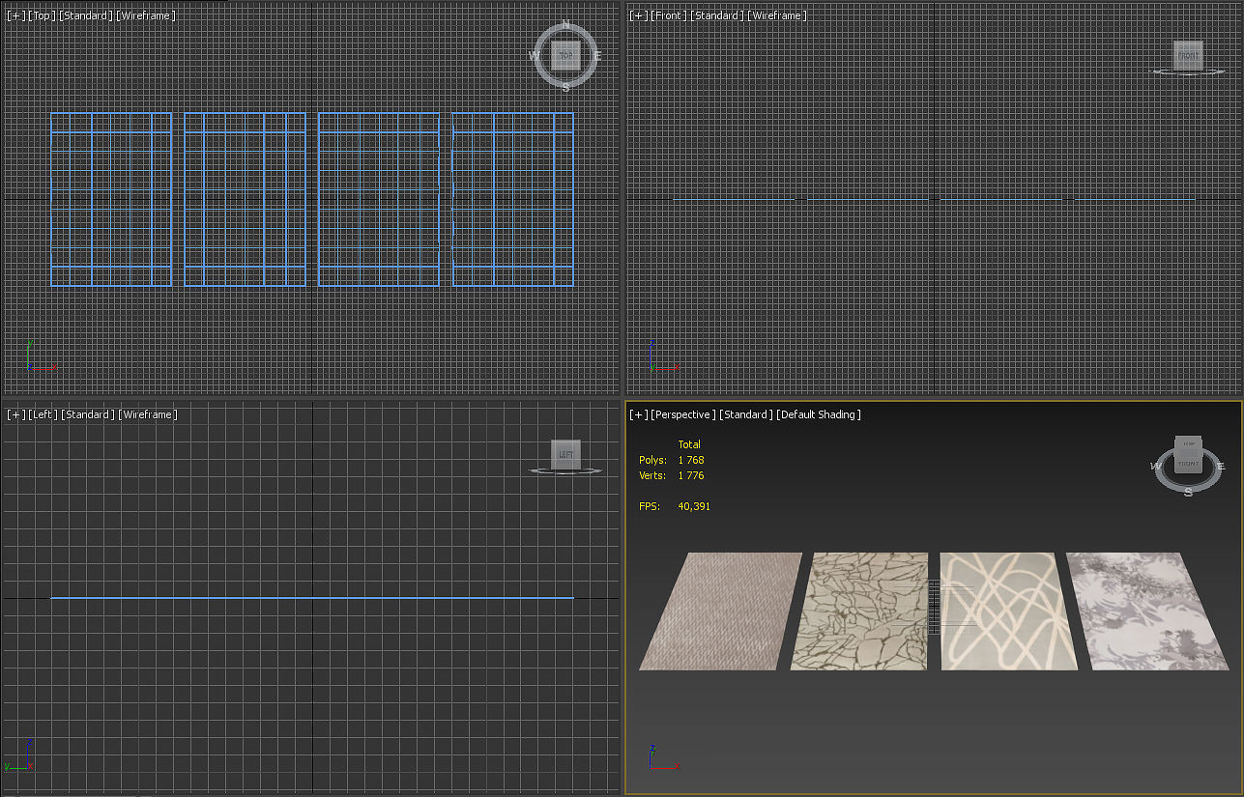Click the Polys value 1 768
This screenshot has width=1244, height=797.
(691, 460)
